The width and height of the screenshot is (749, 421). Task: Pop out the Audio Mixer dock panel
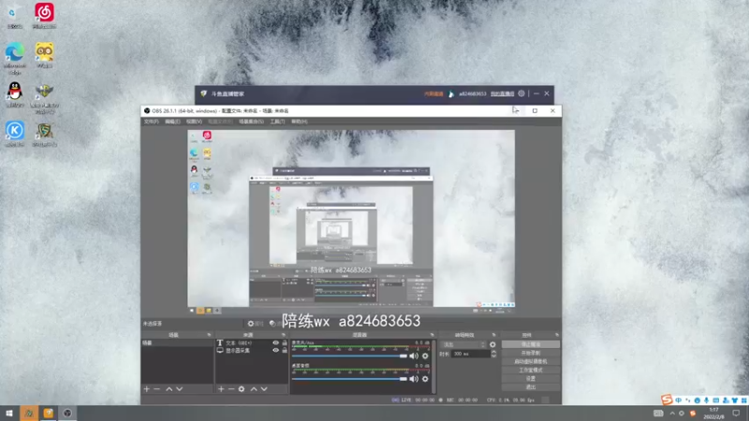pyautogui.click(x=432, y=335)
